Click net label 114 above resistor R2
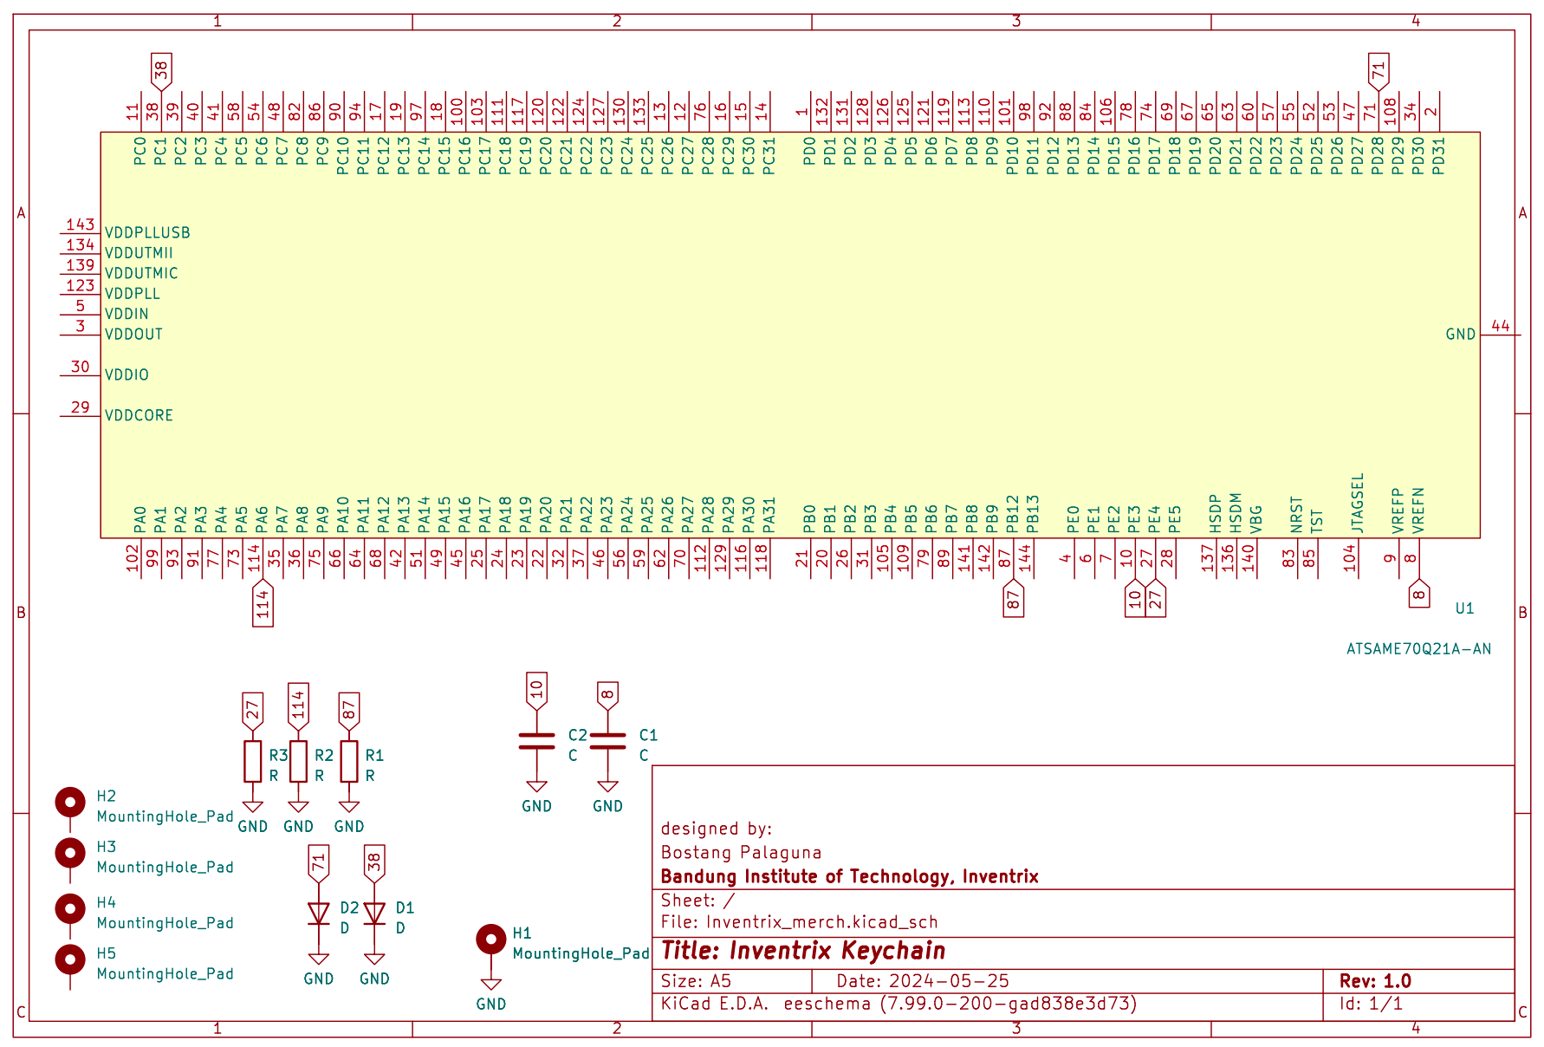 (x=298, y=706)
